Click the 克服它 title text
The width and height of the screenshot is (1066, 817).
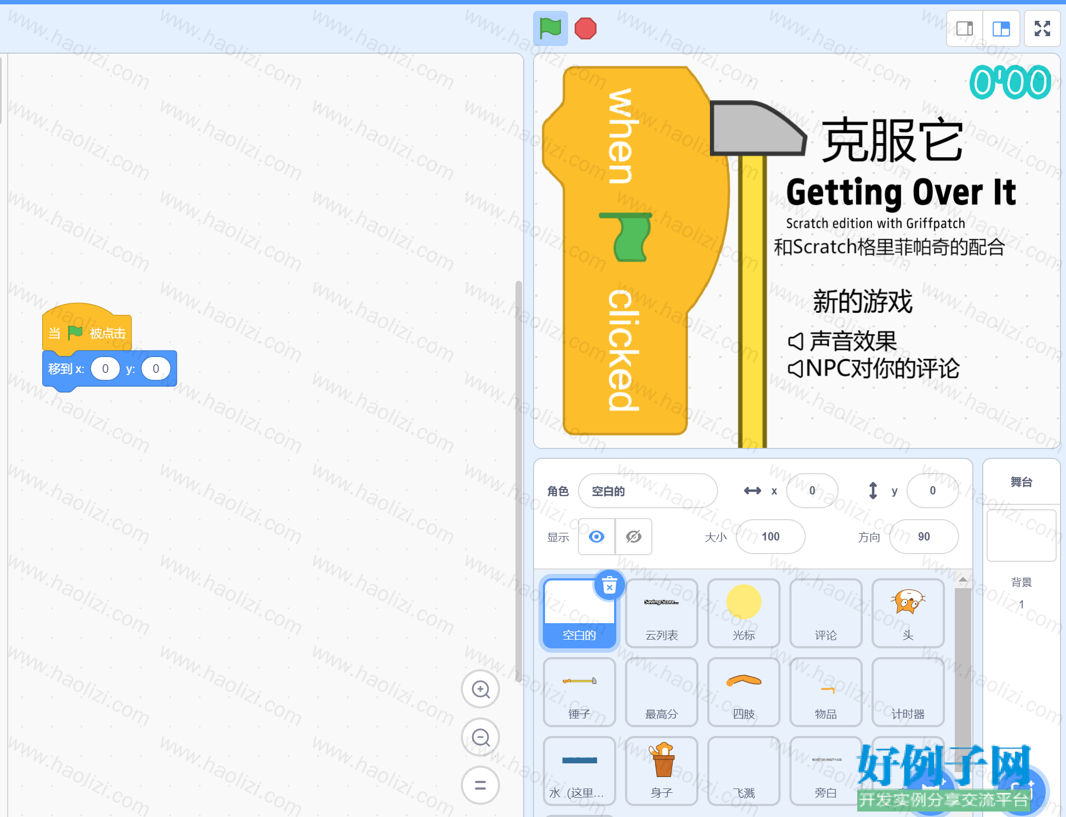892,140
